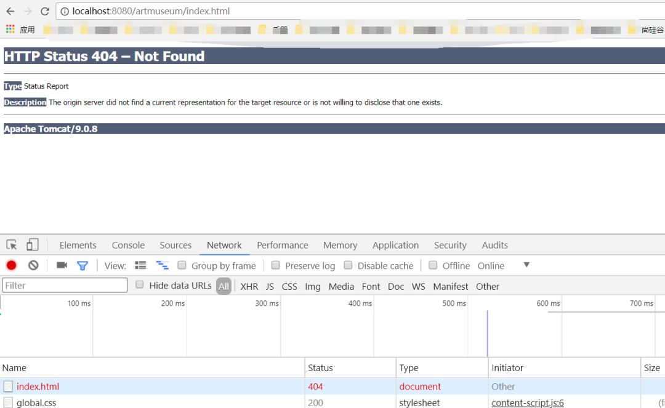
Task: Filter requests by Doc
Action: point(396,286)
